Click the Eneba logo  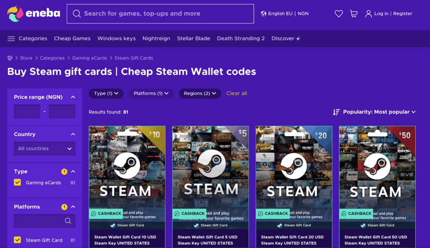click(x=34, y=14)
